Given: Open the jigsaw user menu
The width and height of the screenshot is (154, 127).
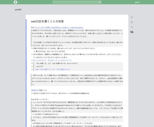Looking at the screenshot, I should point(138,2).
